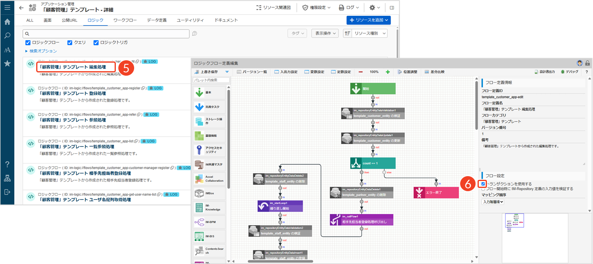Click the favorites star sidebar icon

[x=7, y=63]
